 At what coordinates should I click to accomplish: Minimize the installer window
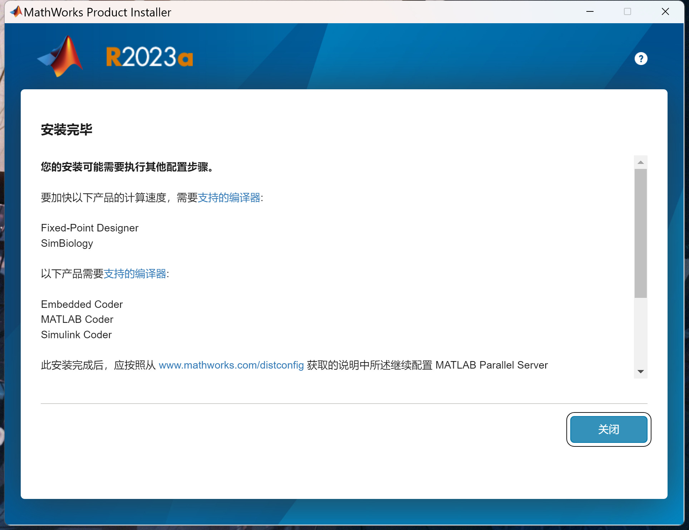[x=590, y=12]
